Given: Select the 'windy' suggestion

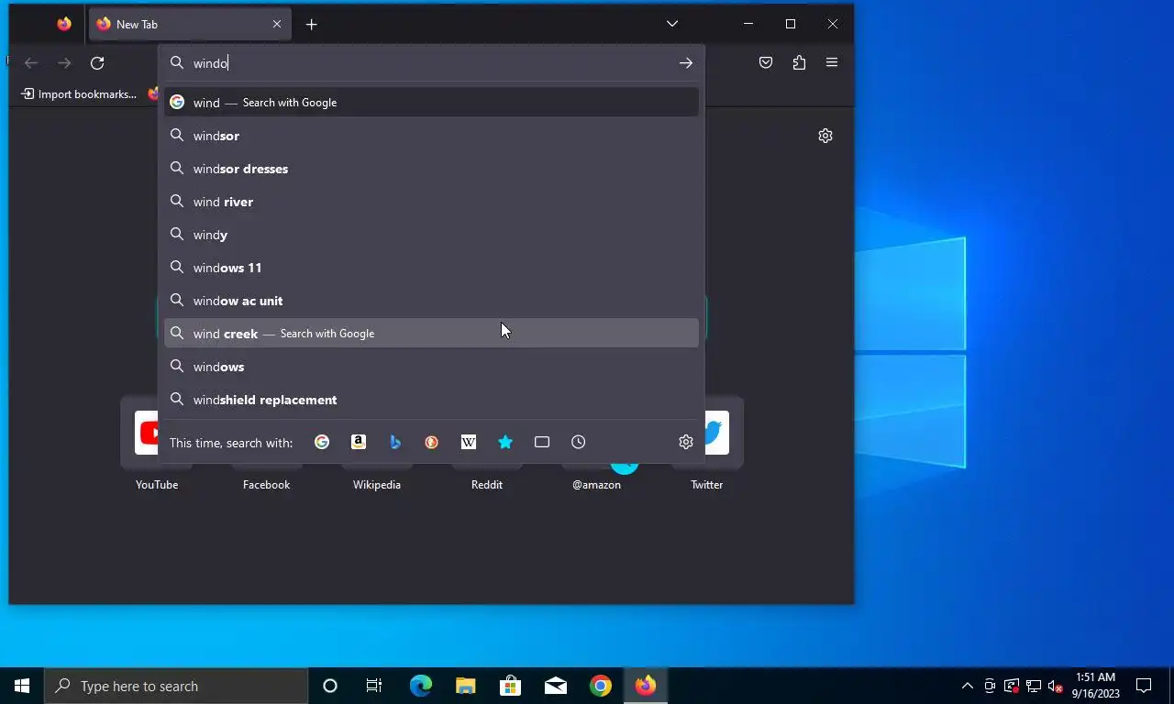Looking at the screenshot, I should coord(431,235).
